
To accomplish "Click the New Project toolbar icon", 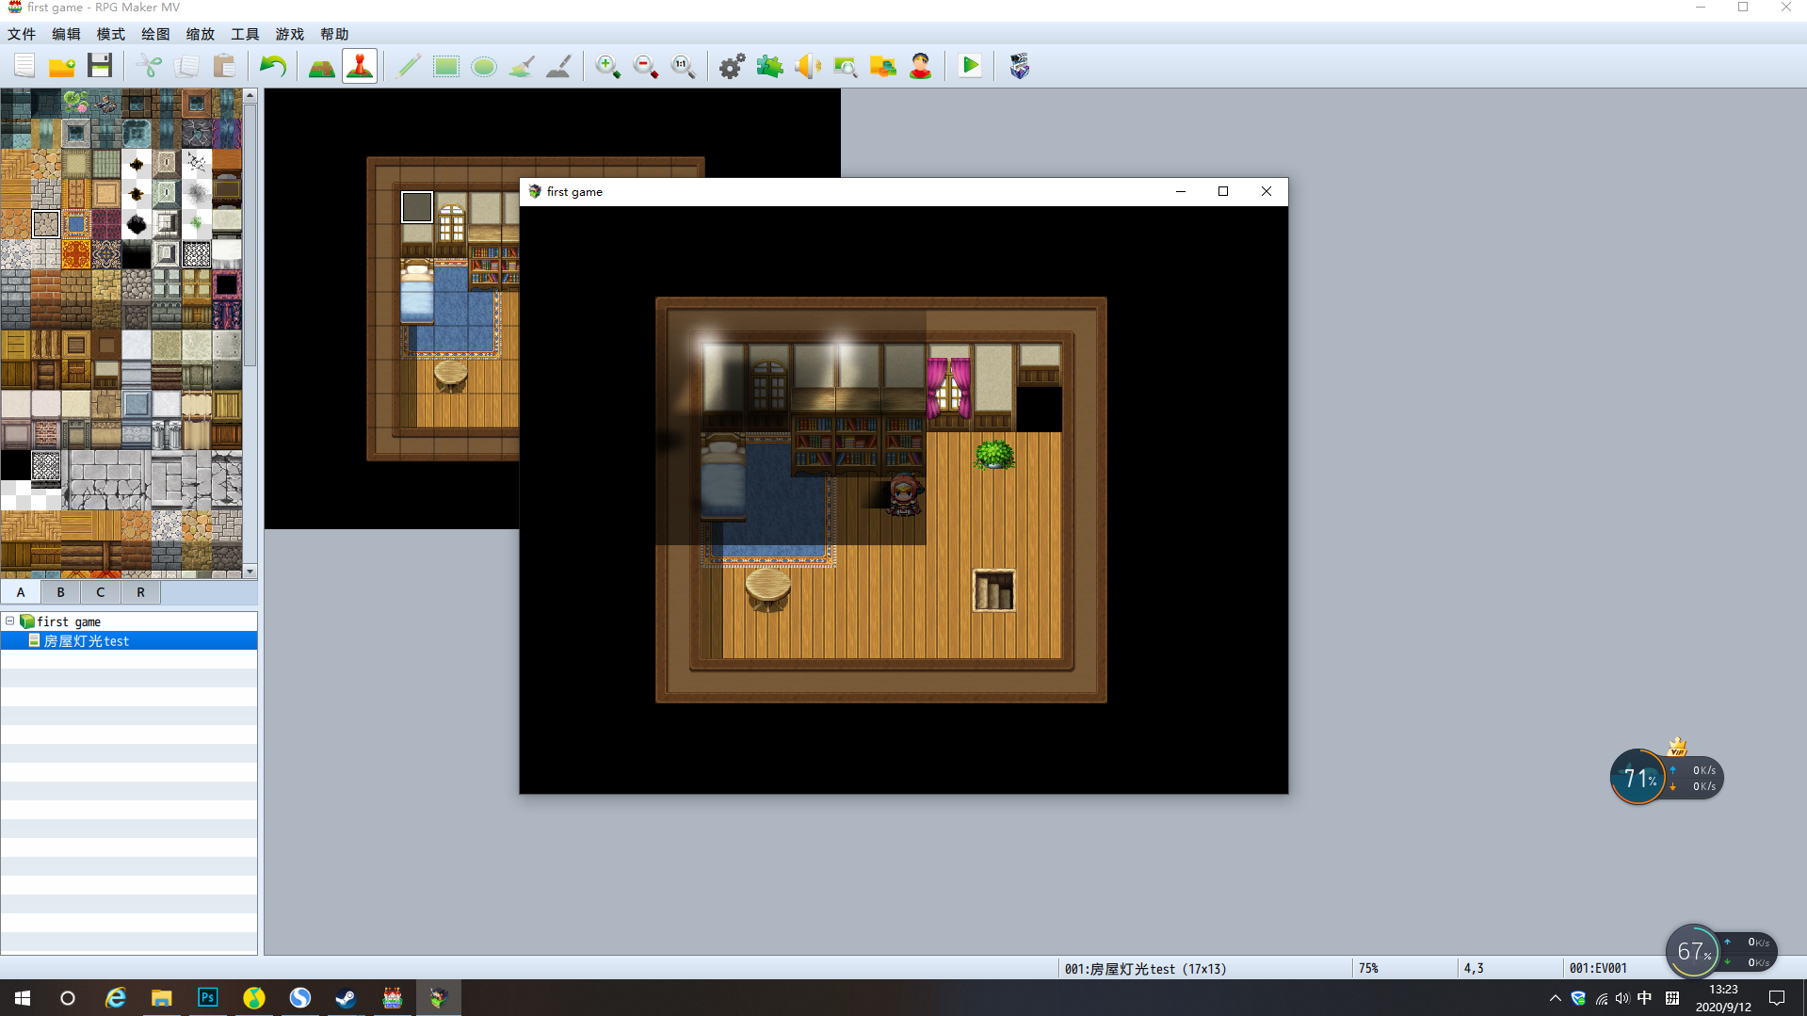I will 24,66.
